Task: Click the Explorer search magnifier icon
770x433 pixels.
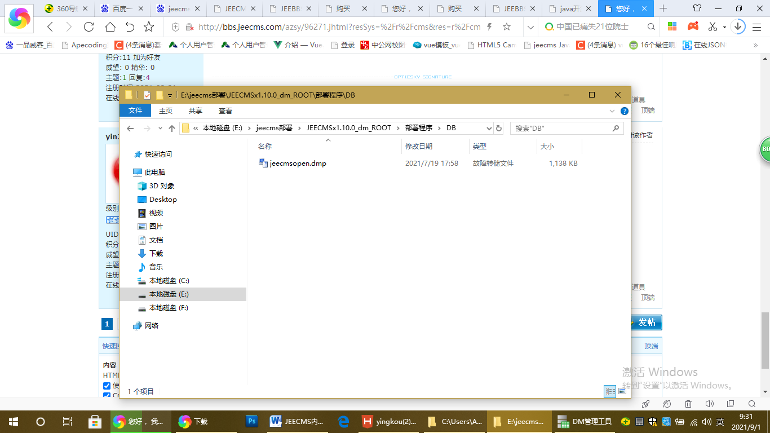Action: click(616, 129)
